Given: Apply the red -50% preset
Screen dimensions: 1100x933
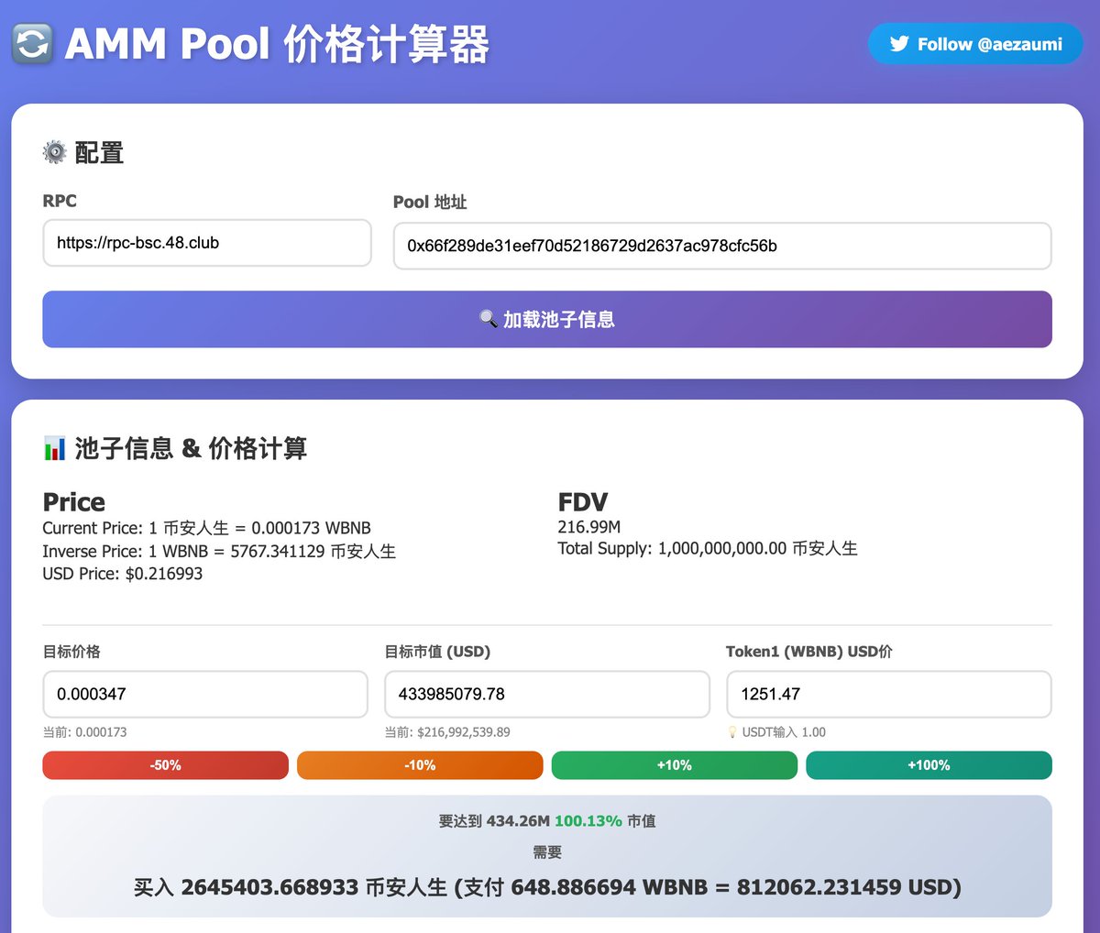Looking at the screenshot, I should 165,765.
